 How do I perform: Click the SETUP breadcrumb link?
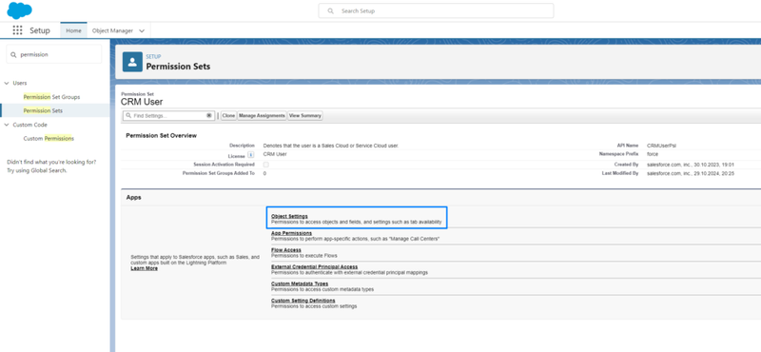tap(153, 57)
